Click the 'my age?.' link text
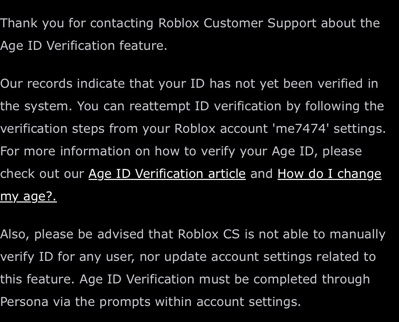This screenshot has width=399, height=322. tap(29, 197)
